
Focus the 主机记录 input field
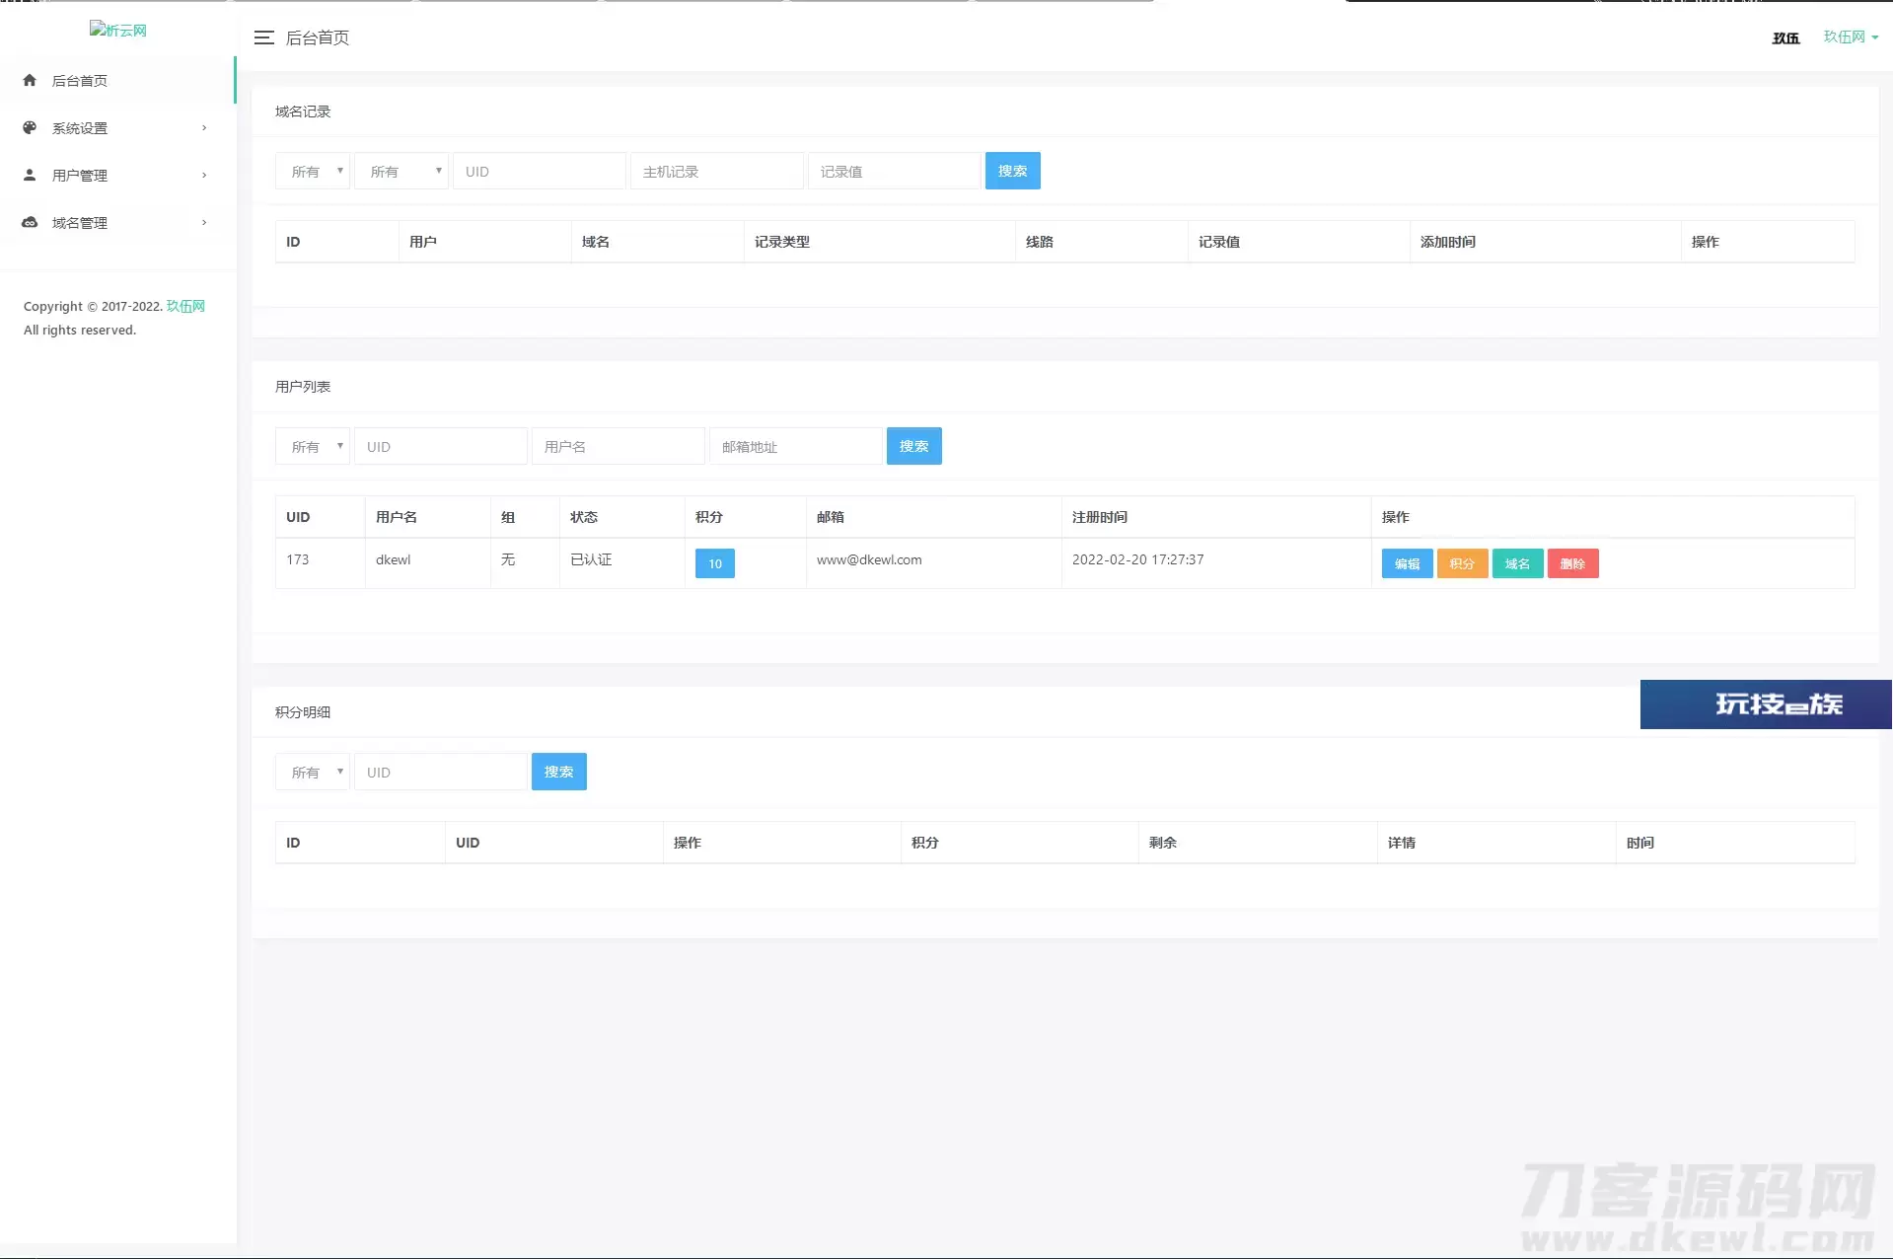717,171
